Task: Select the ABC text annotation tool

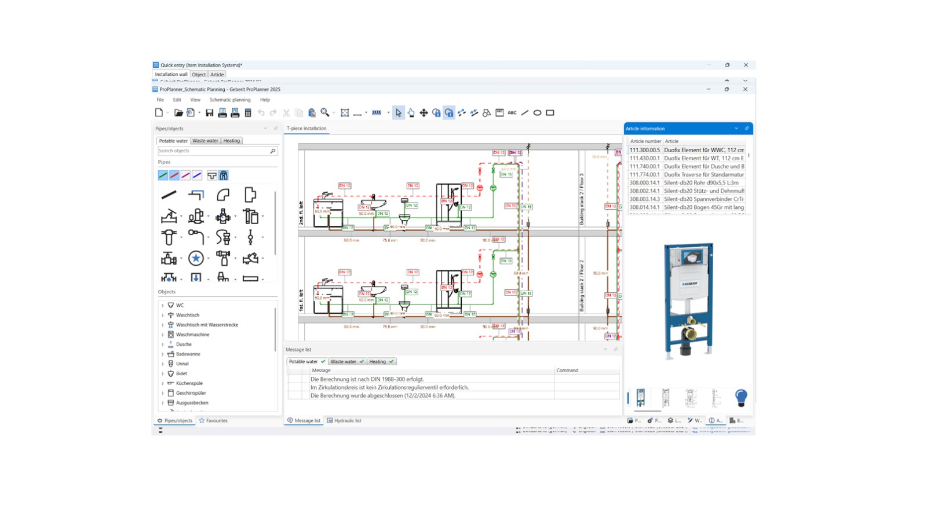Action: pos(512,113)
